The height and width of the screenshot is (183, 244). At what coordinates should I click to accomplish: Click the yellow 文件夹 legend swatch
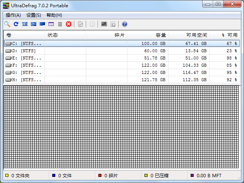7,175
